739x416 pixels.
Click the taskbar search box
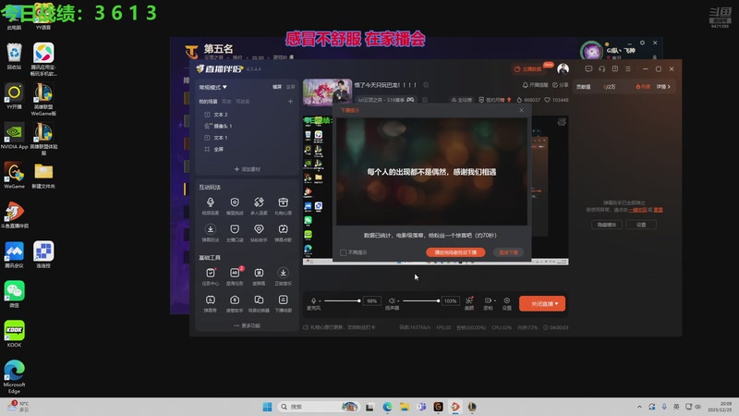coord(318,407)
